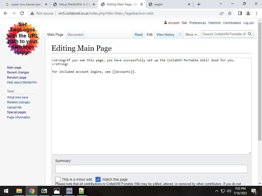Close the super uwu kawaii eyes tab
The width and height of the screenshot is (262, 196).
coord(46,4)
